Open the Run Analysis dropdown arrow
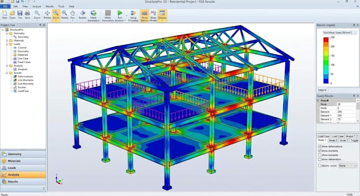Viewport: 360px width, 196px height. click(125, 21)
